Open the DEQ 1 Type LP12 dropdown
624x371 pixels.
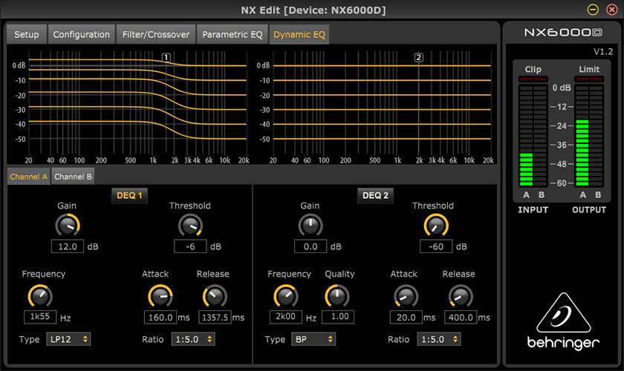point(68,339)
